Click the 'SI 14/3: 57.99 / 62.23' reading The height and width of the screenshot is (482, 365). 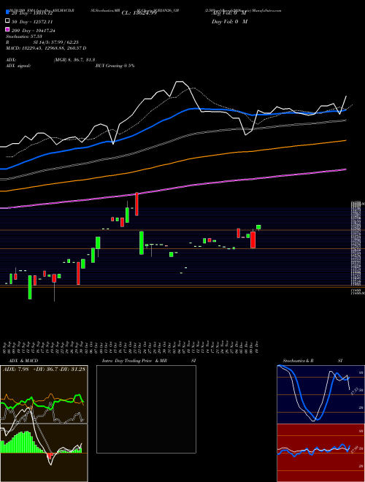pos(55,42)
